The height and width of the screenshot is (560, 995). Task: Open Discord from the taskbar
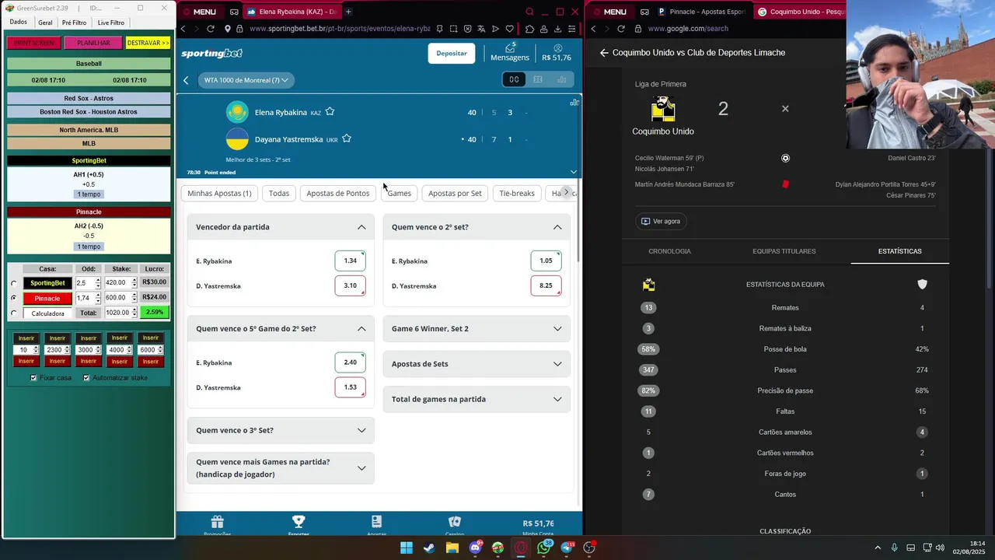pos(475,548)
